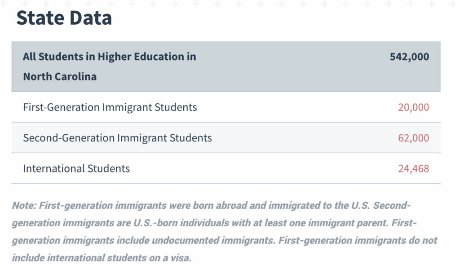Click the word Note: in the footnote

(24, 206)
